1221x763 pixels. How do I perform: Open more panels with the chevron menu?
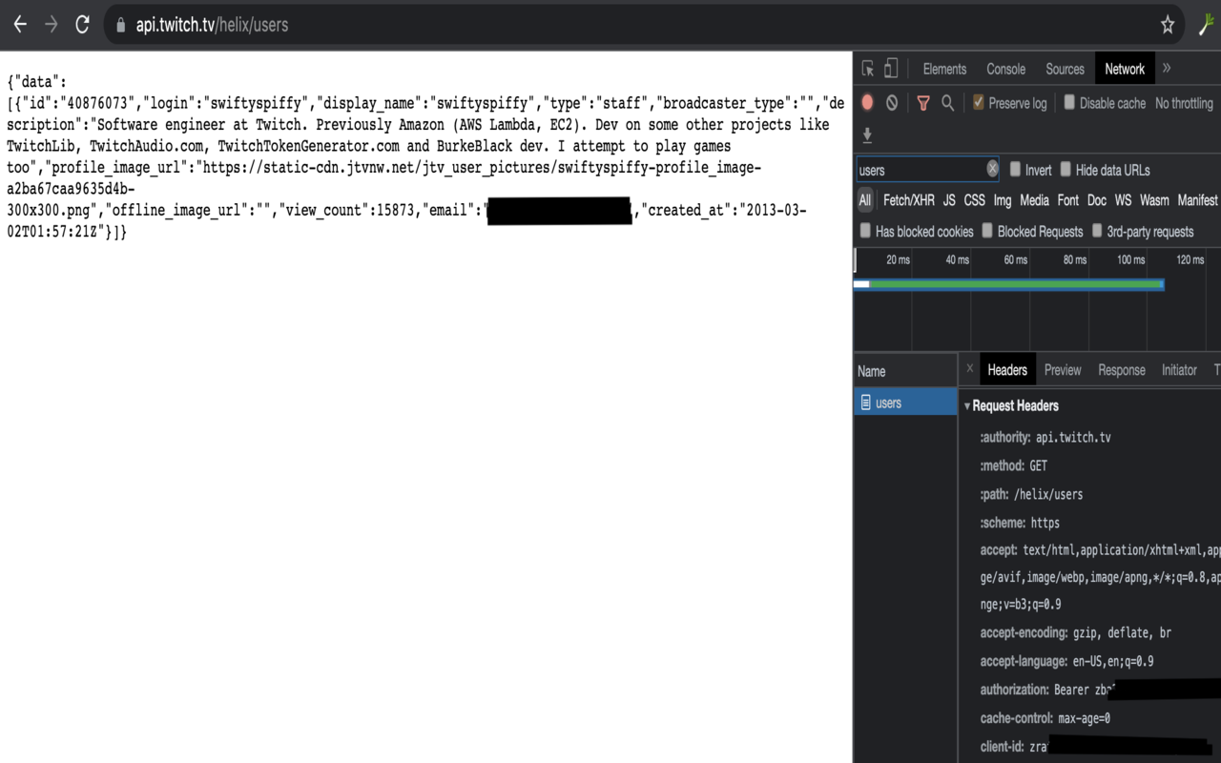(1166, 68)
